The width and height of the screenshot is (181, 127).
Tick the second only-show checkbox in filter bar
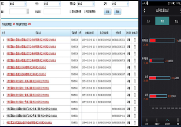point(85,12)
